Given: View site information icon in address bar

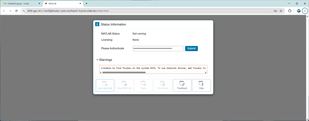Looking at the screenshot, I should [24, 11].
